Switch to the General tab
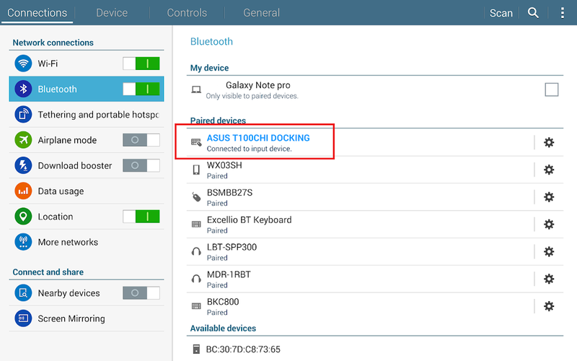The height and width of the screenshot is (361, 577). [262, 13]
